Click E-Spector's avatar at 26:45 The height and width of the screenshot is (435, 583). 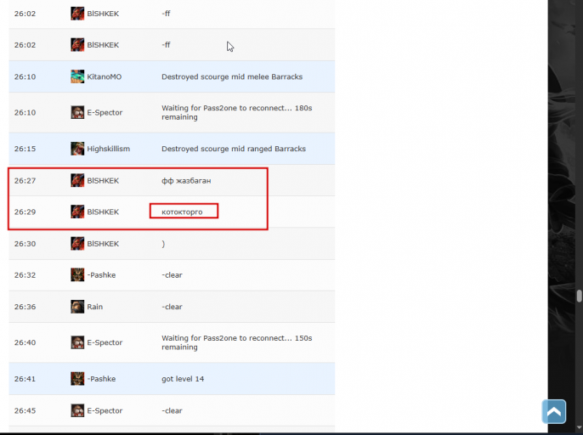tap(77, 410)
